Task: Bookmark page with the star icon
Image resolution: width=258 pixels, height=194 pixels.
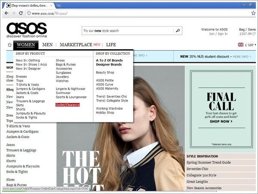Action: (x=253, y=13)
